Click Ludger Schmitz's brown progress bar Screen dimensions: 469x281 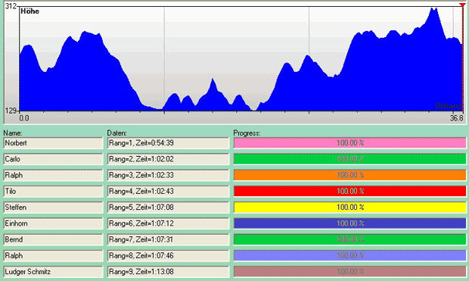point(350,272)
